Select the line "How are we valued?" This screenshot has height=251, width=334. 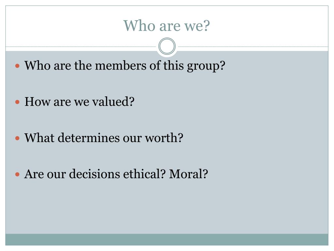coord(80,102)
